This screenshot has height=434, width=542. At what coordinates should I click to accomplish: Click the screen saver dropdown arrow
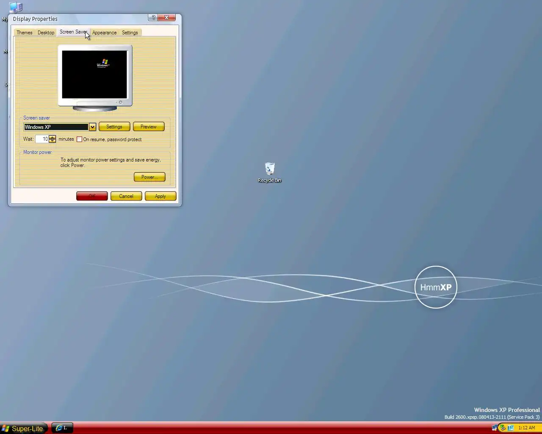92,127
